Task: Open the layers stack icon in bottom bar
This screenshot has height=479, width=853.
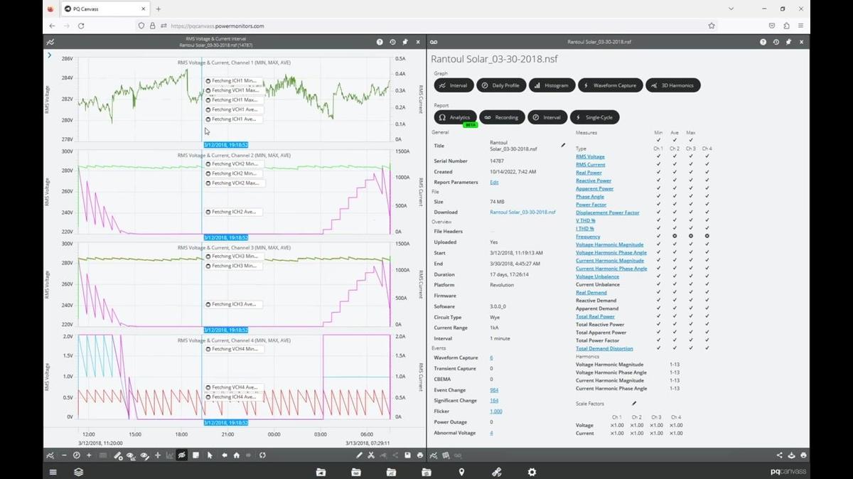Action: [79, 472]
